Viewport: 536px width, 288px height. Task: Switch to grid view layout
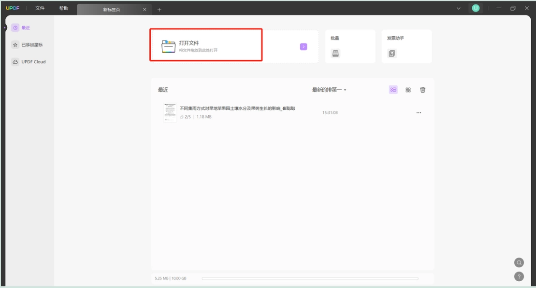point(408,90)
